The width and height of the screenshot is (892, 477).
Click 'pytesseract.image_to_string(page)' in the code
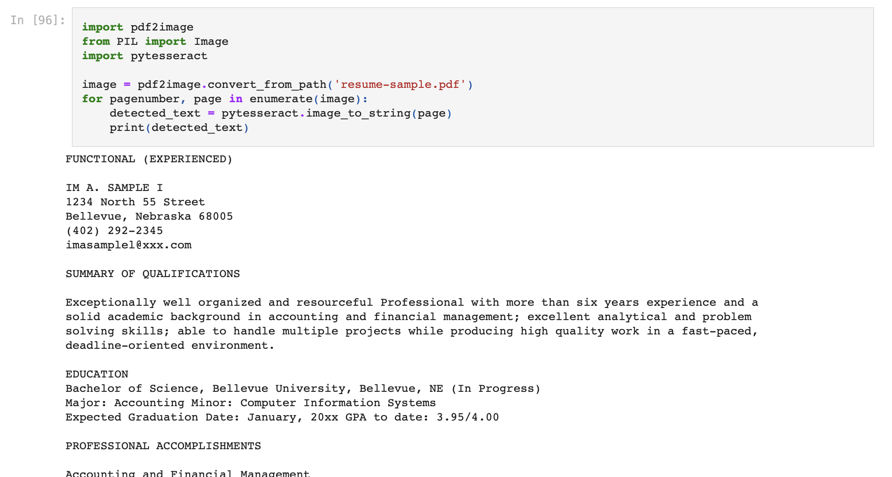tap(336, 113)
